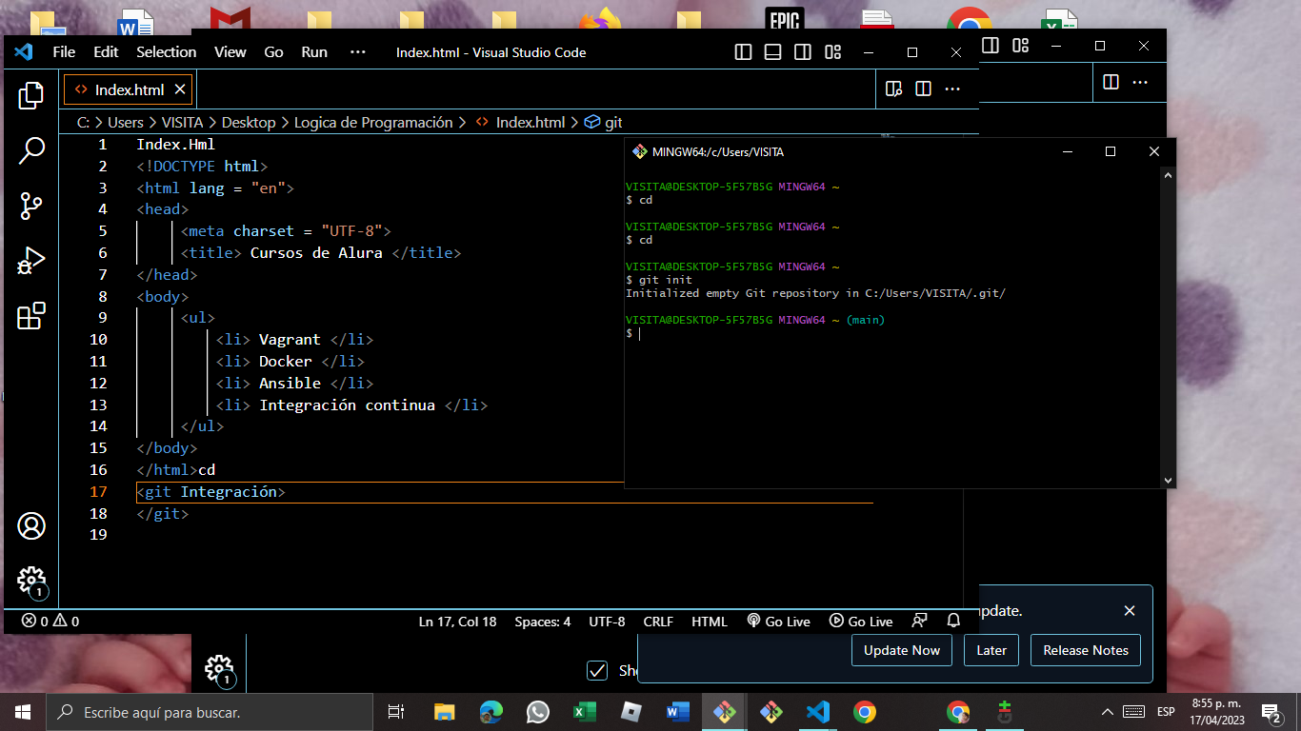The height and width of the screenshot is (731, 1301).
Task: Click Go Live with circled play icon
Action: click(x=861, y=622)
